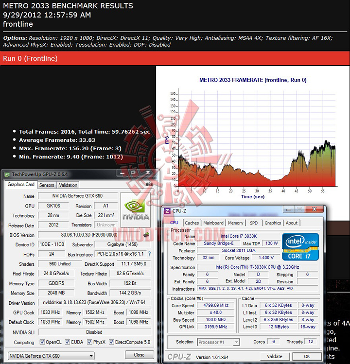Viewport: 350px width, 364px height.
Task: Open the SPD tab in CPU-Z
Action: (254, 223)
